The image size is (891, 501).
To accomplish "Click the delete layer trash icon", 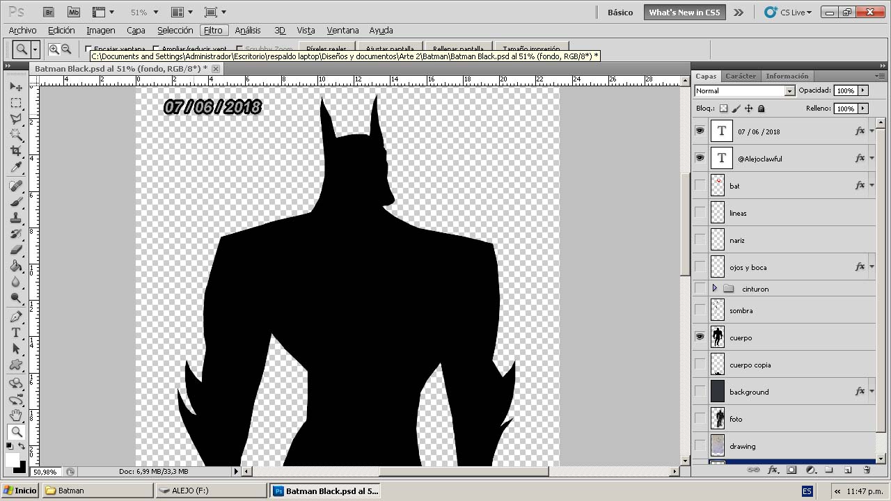I will click(867, 470).
